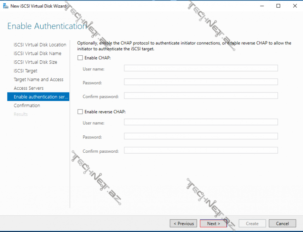Screen dimensions: 303x232
Task: Select the reverse CHAP User name field
Action: [201, 122]
